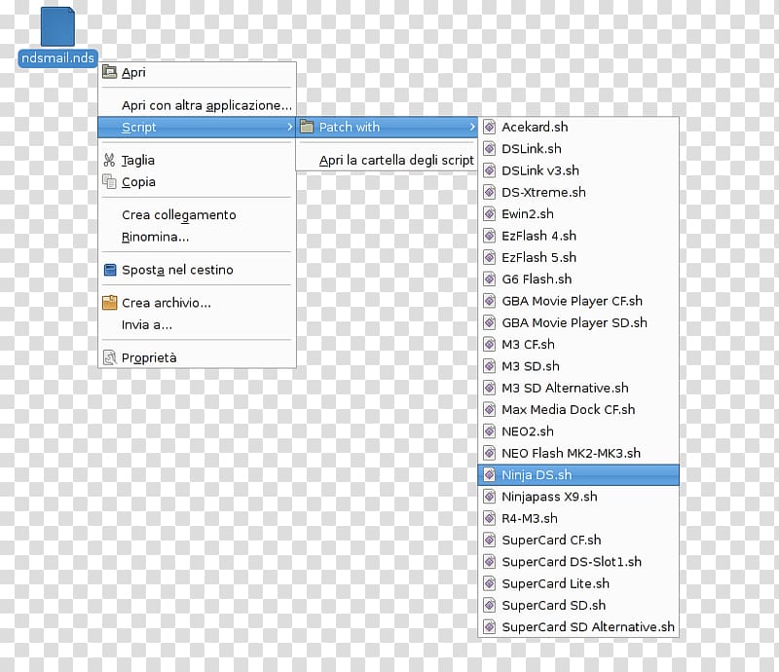Open the Patch with submenu
Screen dimensions: 779x672
[x=387, y=128]
